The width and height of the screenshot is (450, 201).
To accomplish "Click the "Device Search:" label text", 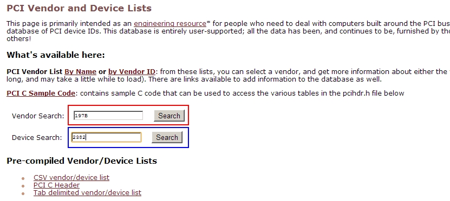I will tap(37, 138).
